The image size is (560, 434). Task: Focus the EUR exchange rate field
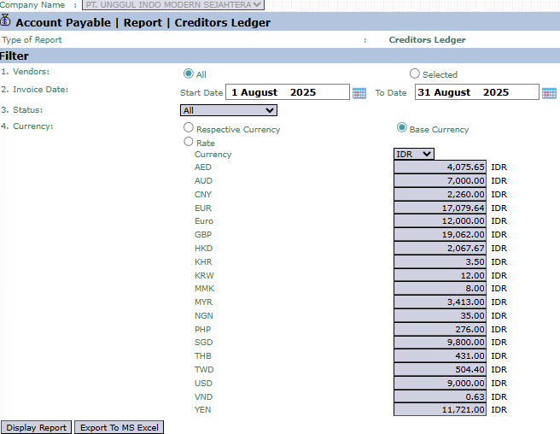click(x=440, y=208)
